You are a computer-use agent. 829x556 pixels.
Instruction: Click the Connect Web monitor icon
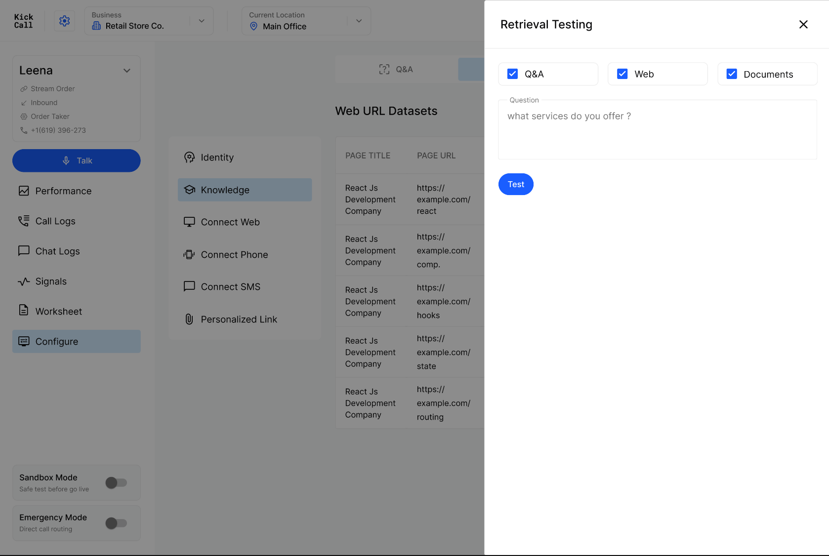189,222
